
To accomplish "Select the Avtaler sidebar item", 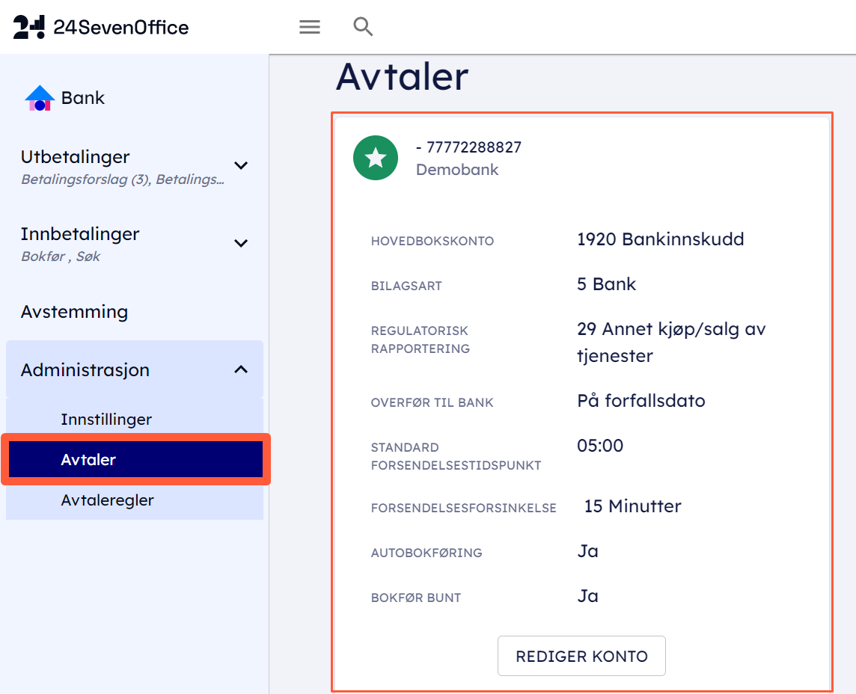I will (x=88, y=459).
